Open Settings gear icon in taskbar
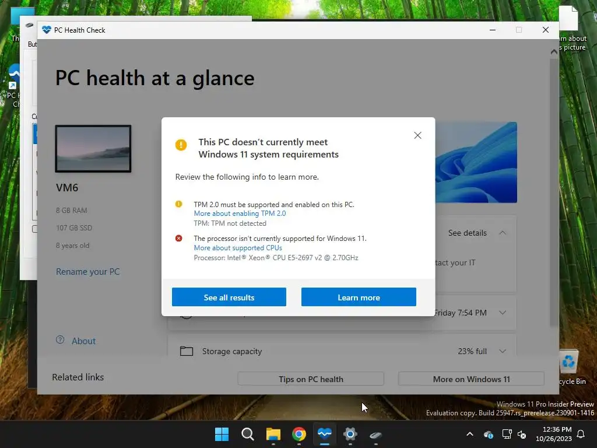Image resolution: width=597 pixels, height=448 pixels. tap(350, 434)
